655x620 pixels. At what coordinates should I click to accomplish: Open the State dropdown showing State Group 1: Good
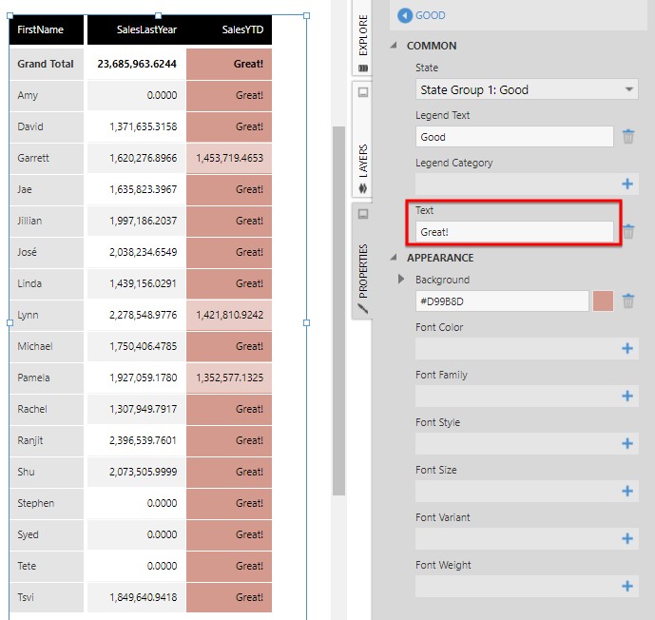527,89
